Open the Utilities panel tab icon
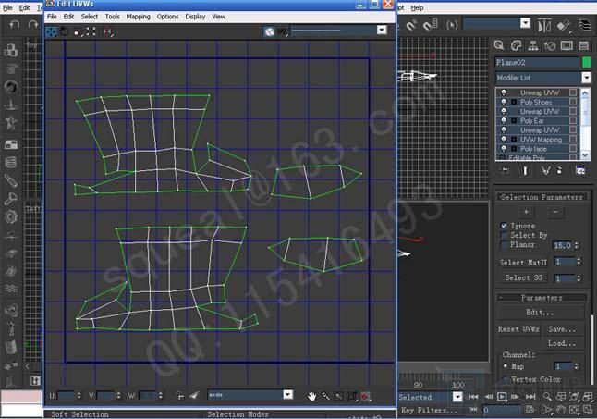Image resolution: width=597 pixels, height=419 pixels. point(584,45)
